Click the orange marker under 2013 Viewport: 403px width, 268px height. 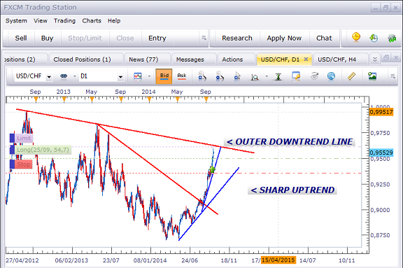click(x=64, y=99)
